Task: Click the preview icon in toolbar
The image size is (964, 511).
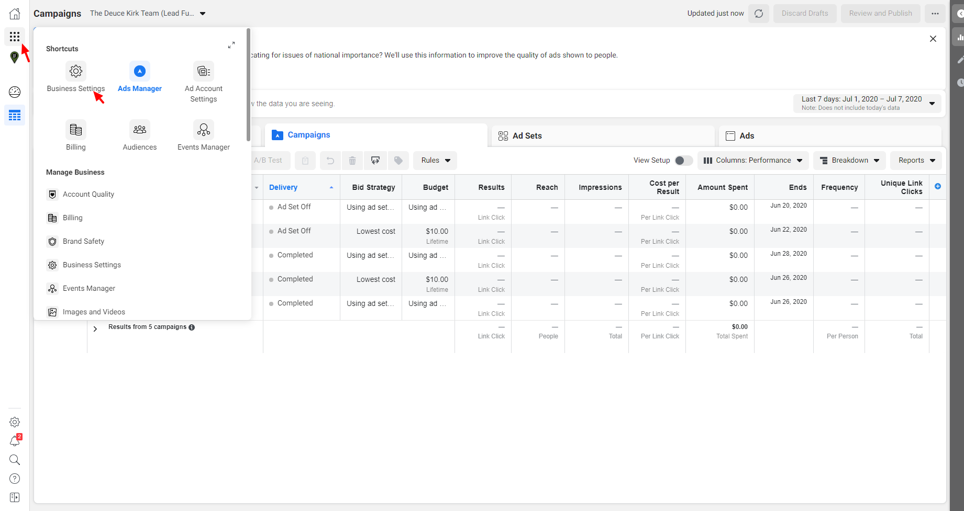Action: coord(375,161)
